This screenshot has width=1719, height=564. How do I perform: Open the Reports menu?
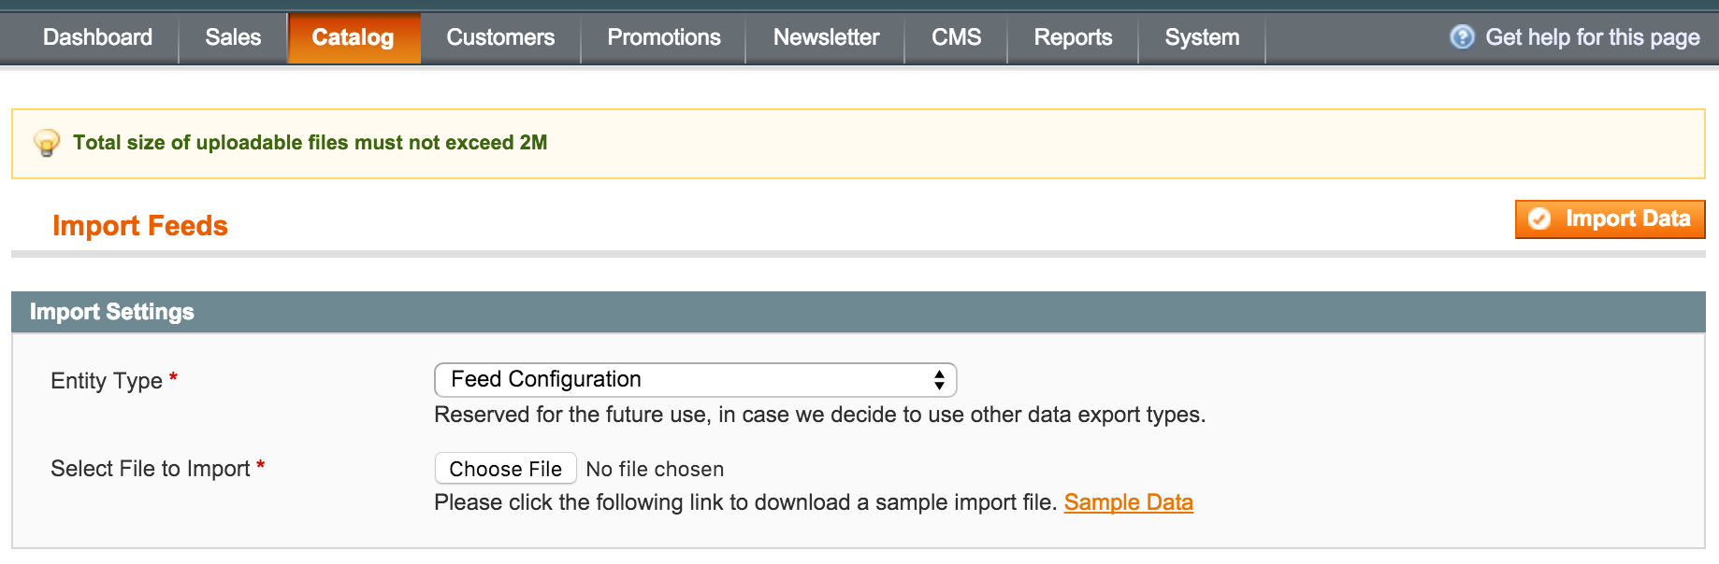tap(1073, 37)
